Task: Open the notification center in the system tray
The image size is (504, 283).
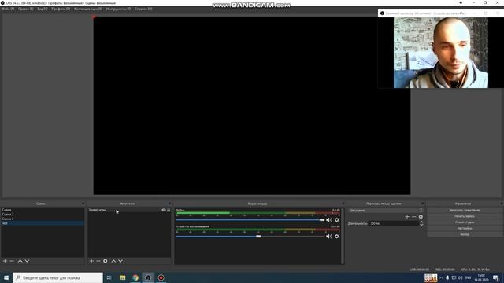Action: [x=496, y=277]
